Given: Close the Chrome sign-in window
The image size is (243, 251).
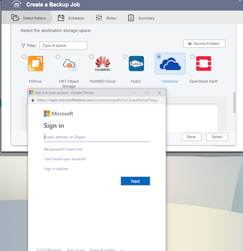Looking at the screenshot, I should click(159, 93).
